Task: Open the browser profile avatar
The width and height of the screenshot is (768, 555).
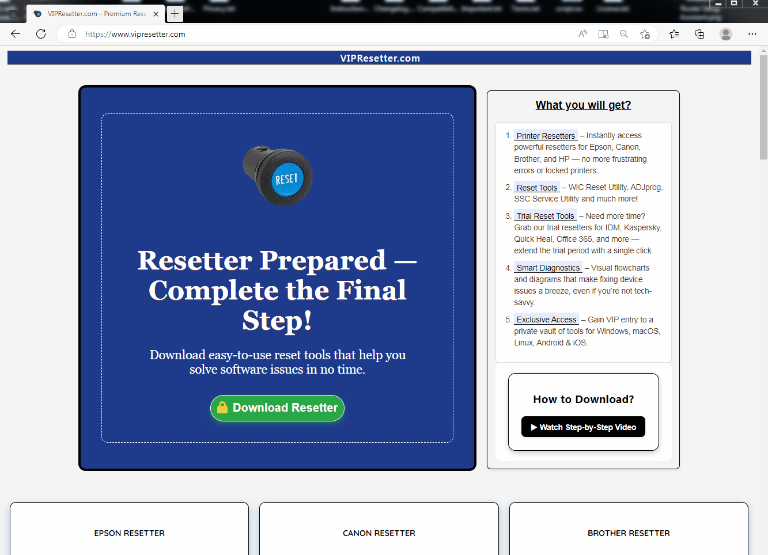Action: click(x=726, y=34)
